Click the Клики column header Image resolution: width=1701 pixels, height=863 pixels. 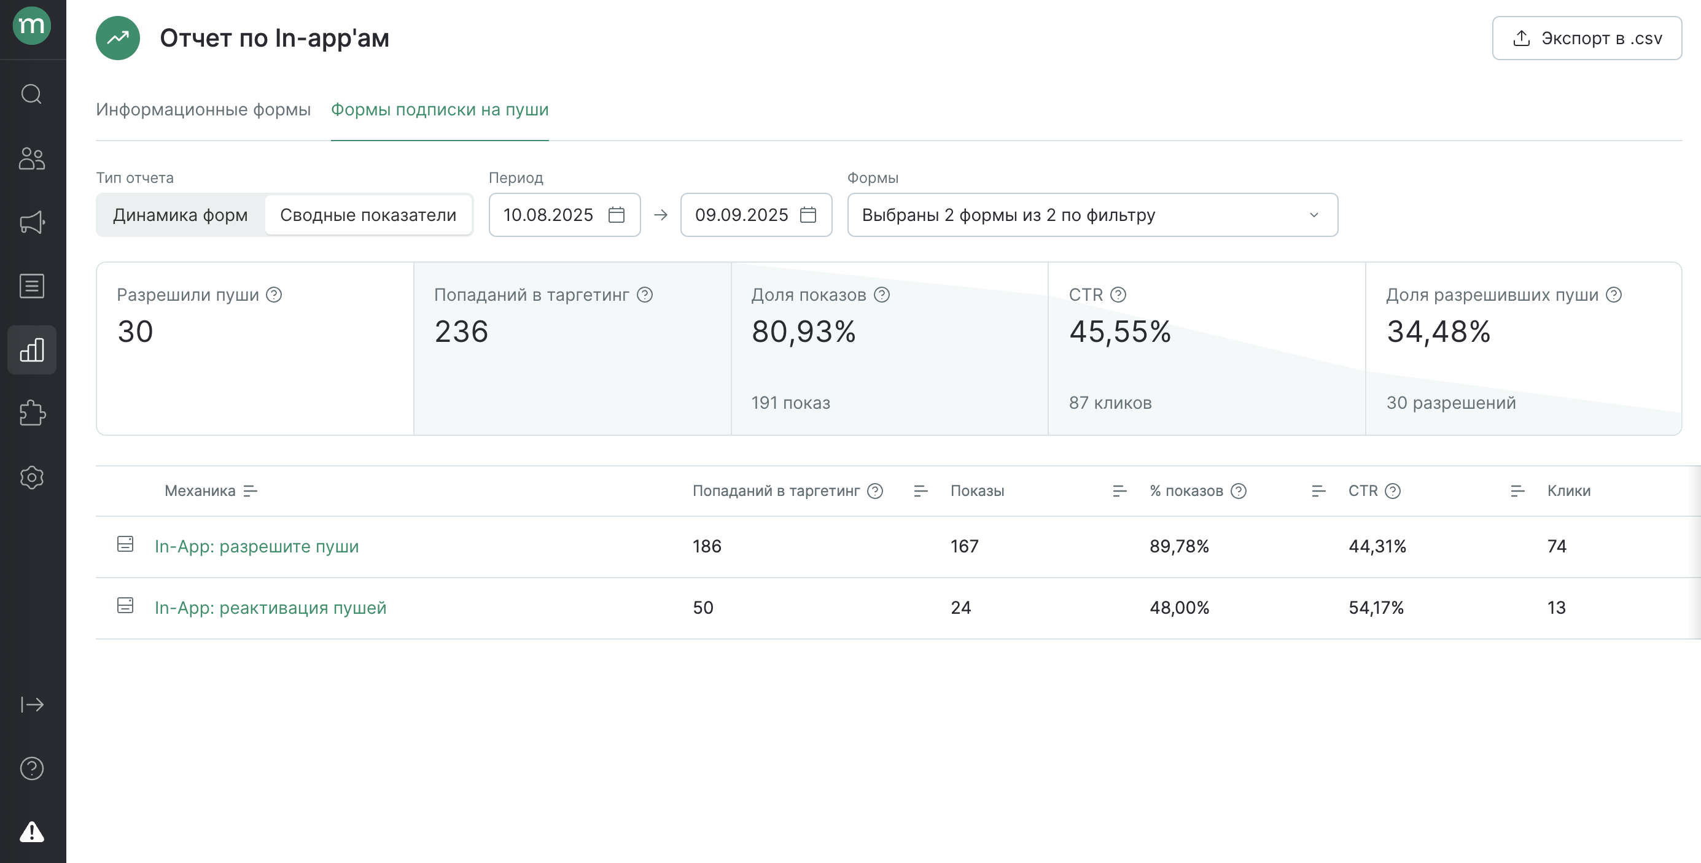click(x=1569, y=491)
